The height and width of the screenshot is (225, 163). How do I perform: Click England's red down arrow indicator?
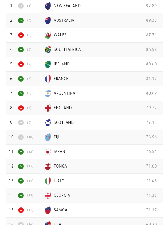[x=21, y=108]
